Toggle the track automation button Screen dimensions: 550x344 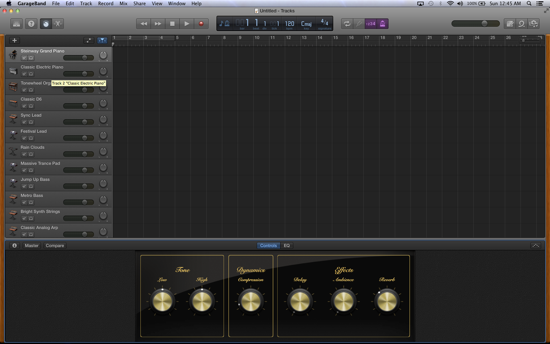tap(89, 40)
